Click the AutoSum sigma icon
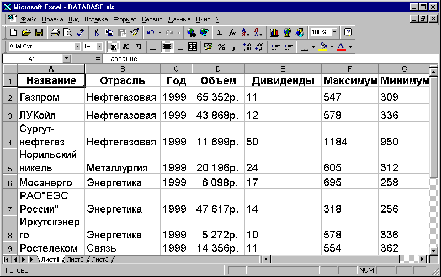This screenshot has width=441, height=277. (220, 32)
